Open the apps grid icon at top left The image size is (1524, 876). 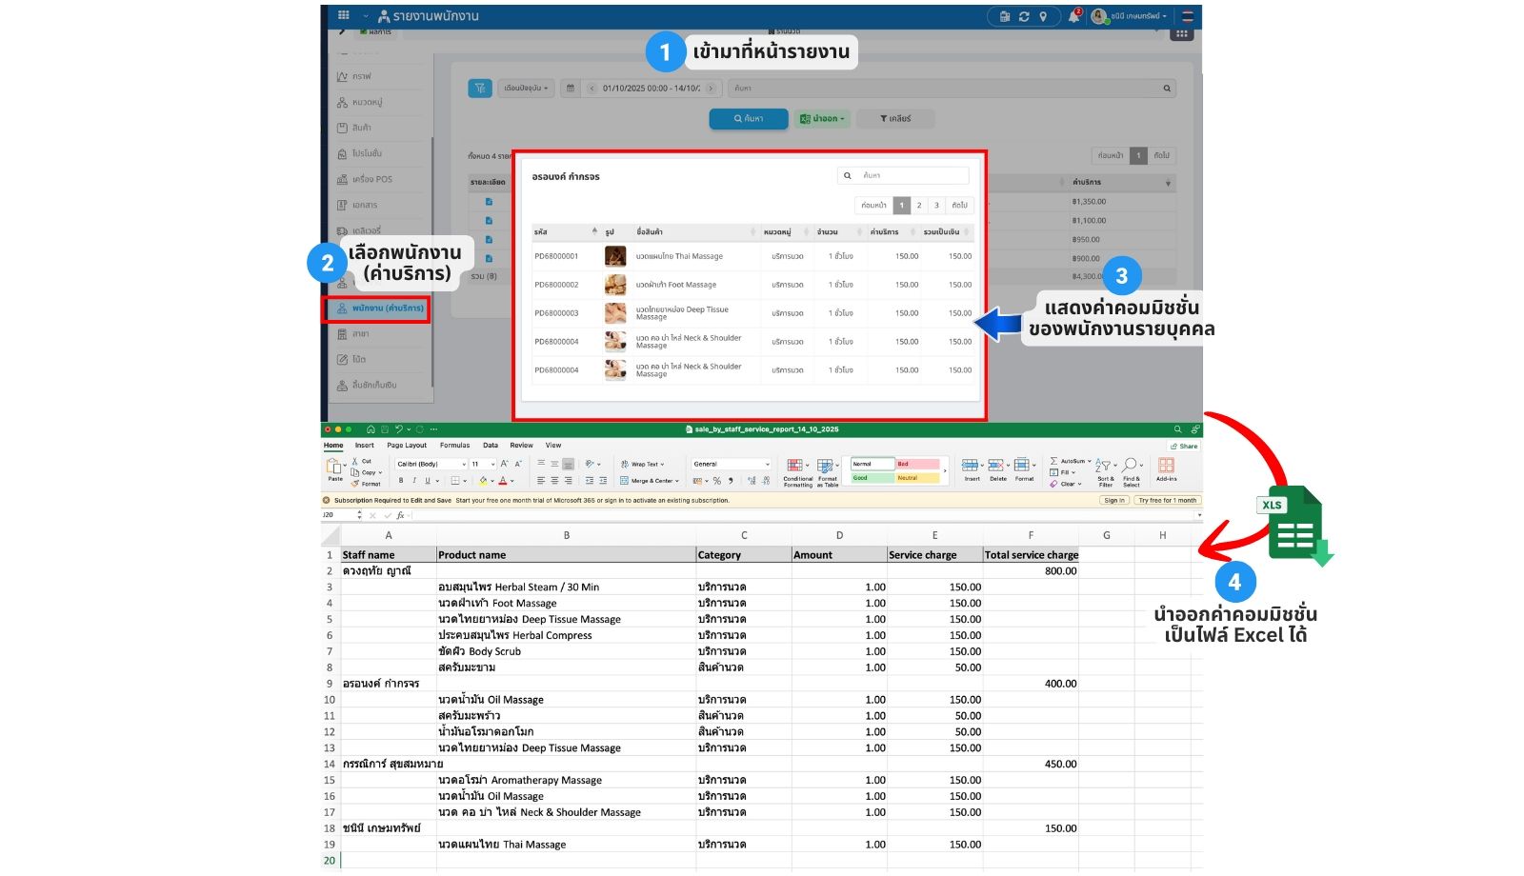coord(344,16)
